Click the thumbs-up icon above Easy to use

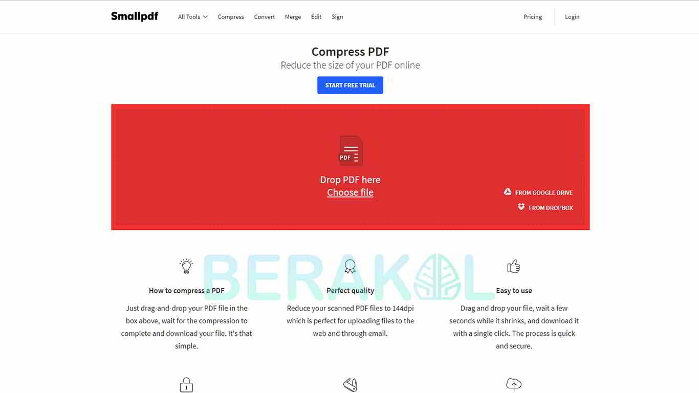tap(514, 266)
